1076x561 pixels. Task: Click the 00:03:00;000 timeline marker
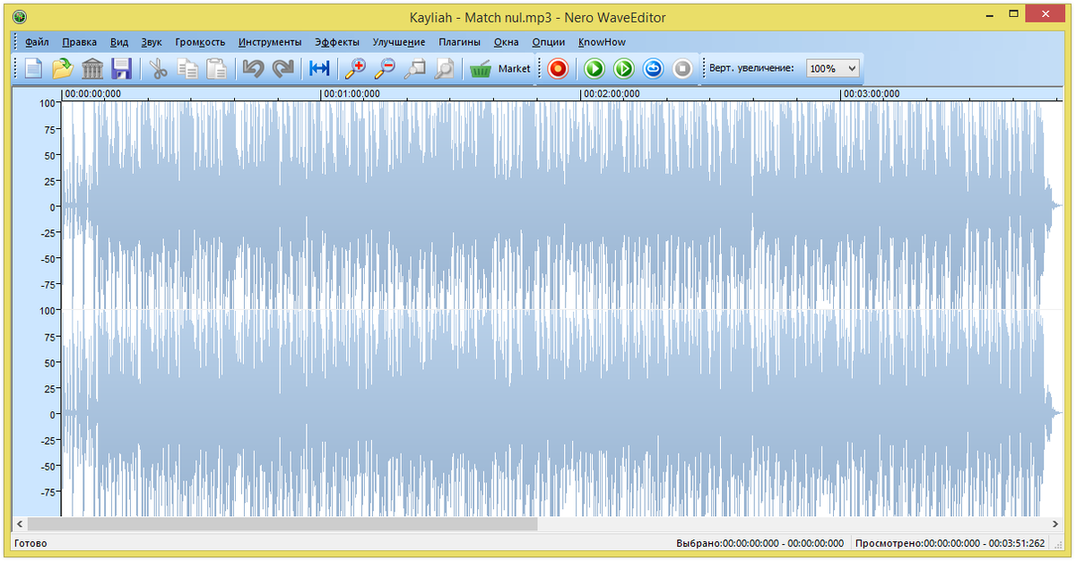pyautogui.click(x=872, y=93)
